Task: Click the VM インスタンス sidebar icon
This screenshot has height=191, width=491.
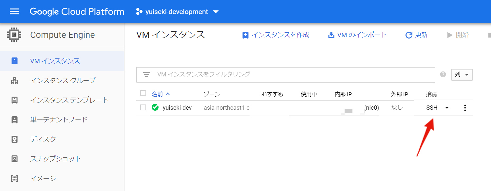Action: (14, 61)
